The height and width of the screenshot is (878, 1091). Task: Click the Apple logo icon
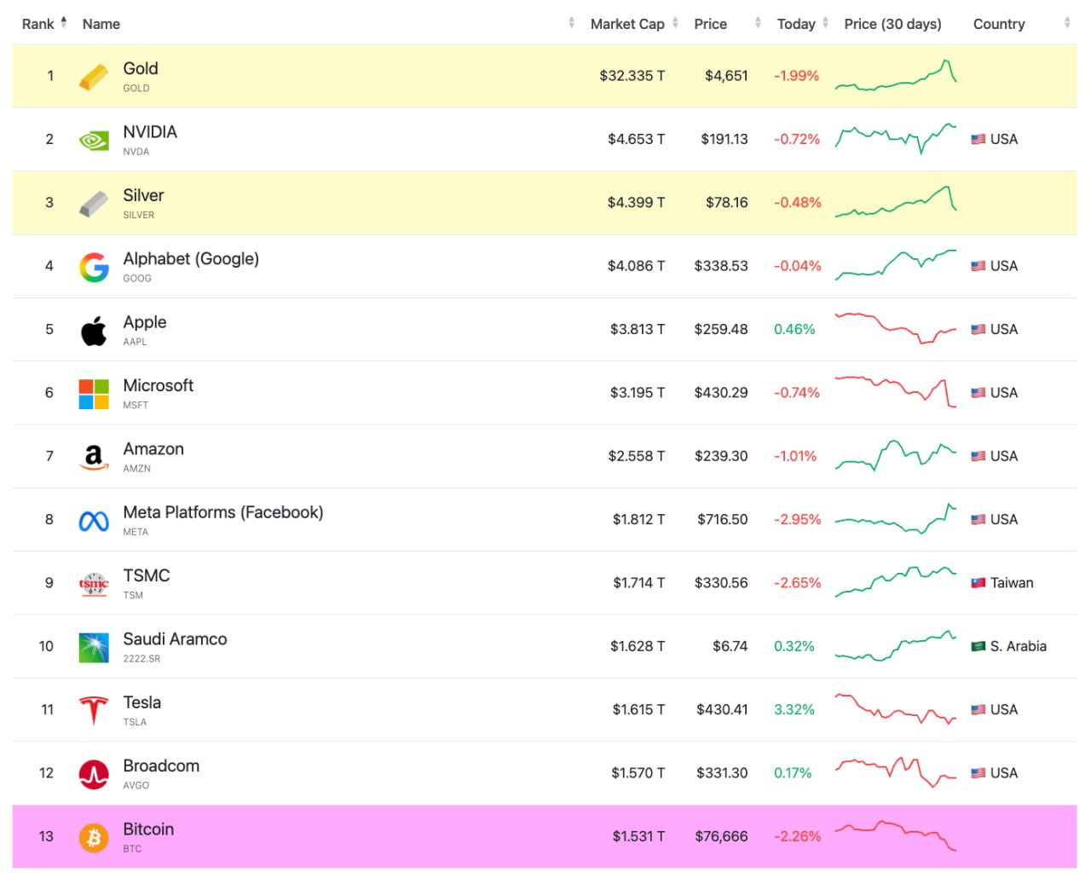pos(94,331)
